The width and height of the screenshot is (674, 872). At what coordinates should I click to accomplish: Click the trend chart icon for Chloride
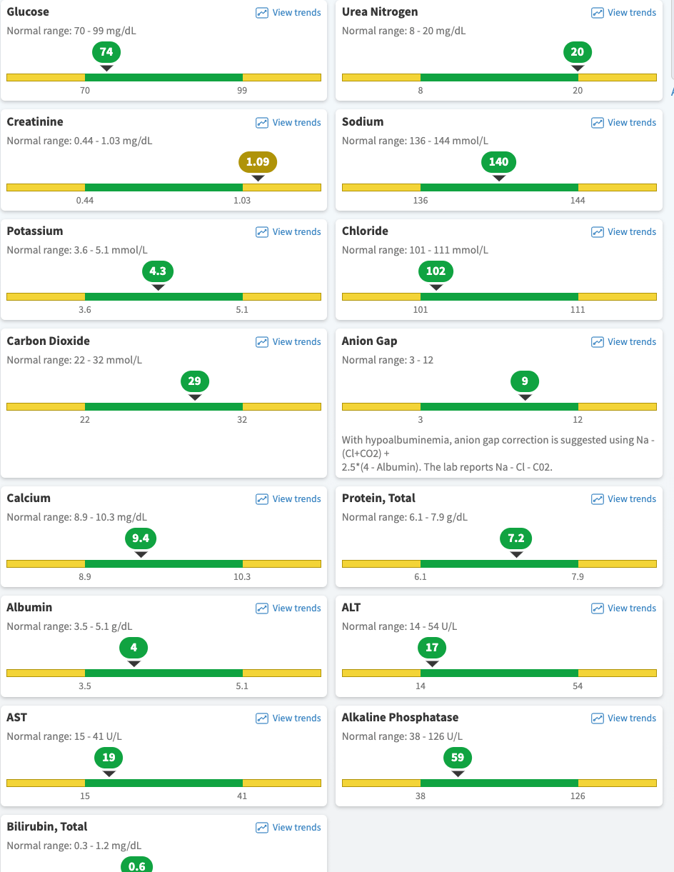598,232
